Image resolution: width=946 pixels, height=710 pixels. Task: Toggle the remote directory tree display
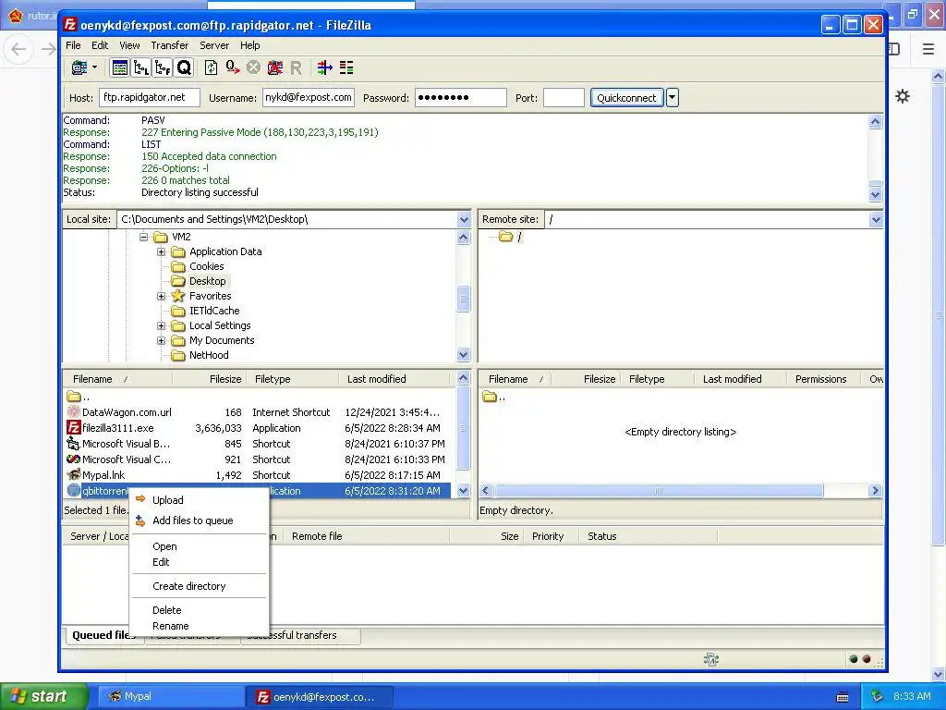[x=163, y=67]
